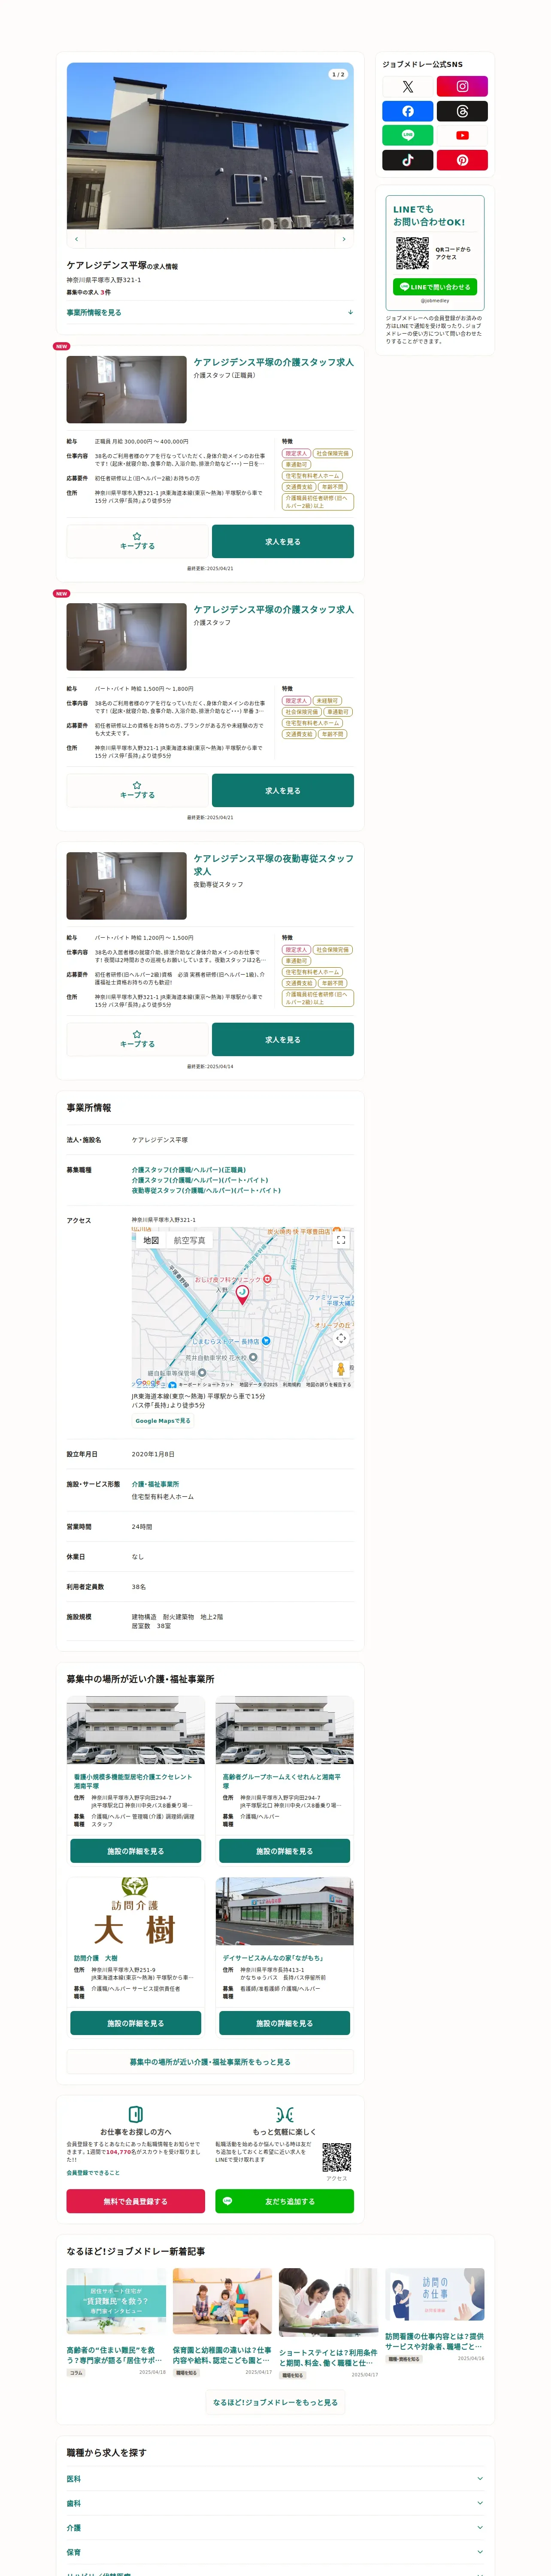Viewport: 551px width, 2576px height.
Task: Open the Threads SNS icon
Action: coord(462,111)
